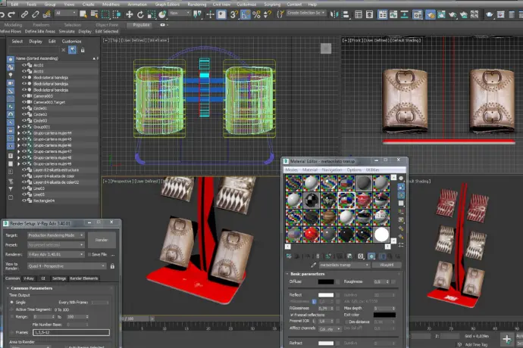This screenshot has height=348, width=523.
Task: Toggle the Fresnel reflections checkbox
Action: 293,314
